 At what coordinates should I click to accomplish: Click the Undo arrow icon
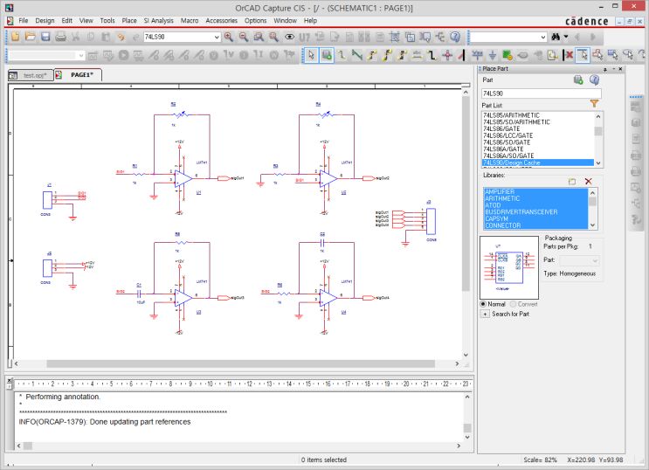(x=121, y=37)
